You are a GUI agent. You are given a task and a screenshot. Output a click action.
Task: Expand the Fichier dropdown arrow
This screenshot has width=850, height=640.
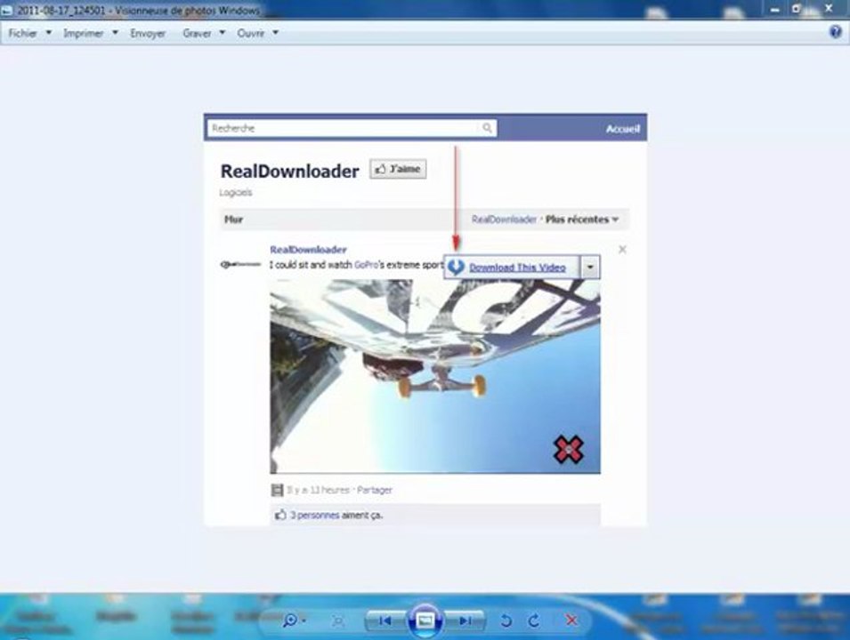[48, 33]
